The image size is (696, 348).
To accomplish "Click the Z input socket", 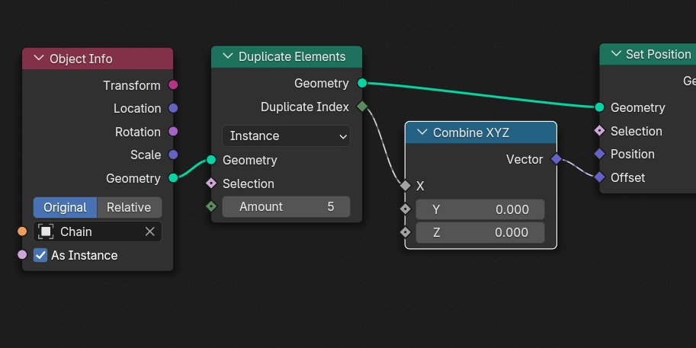I will 406,231.
